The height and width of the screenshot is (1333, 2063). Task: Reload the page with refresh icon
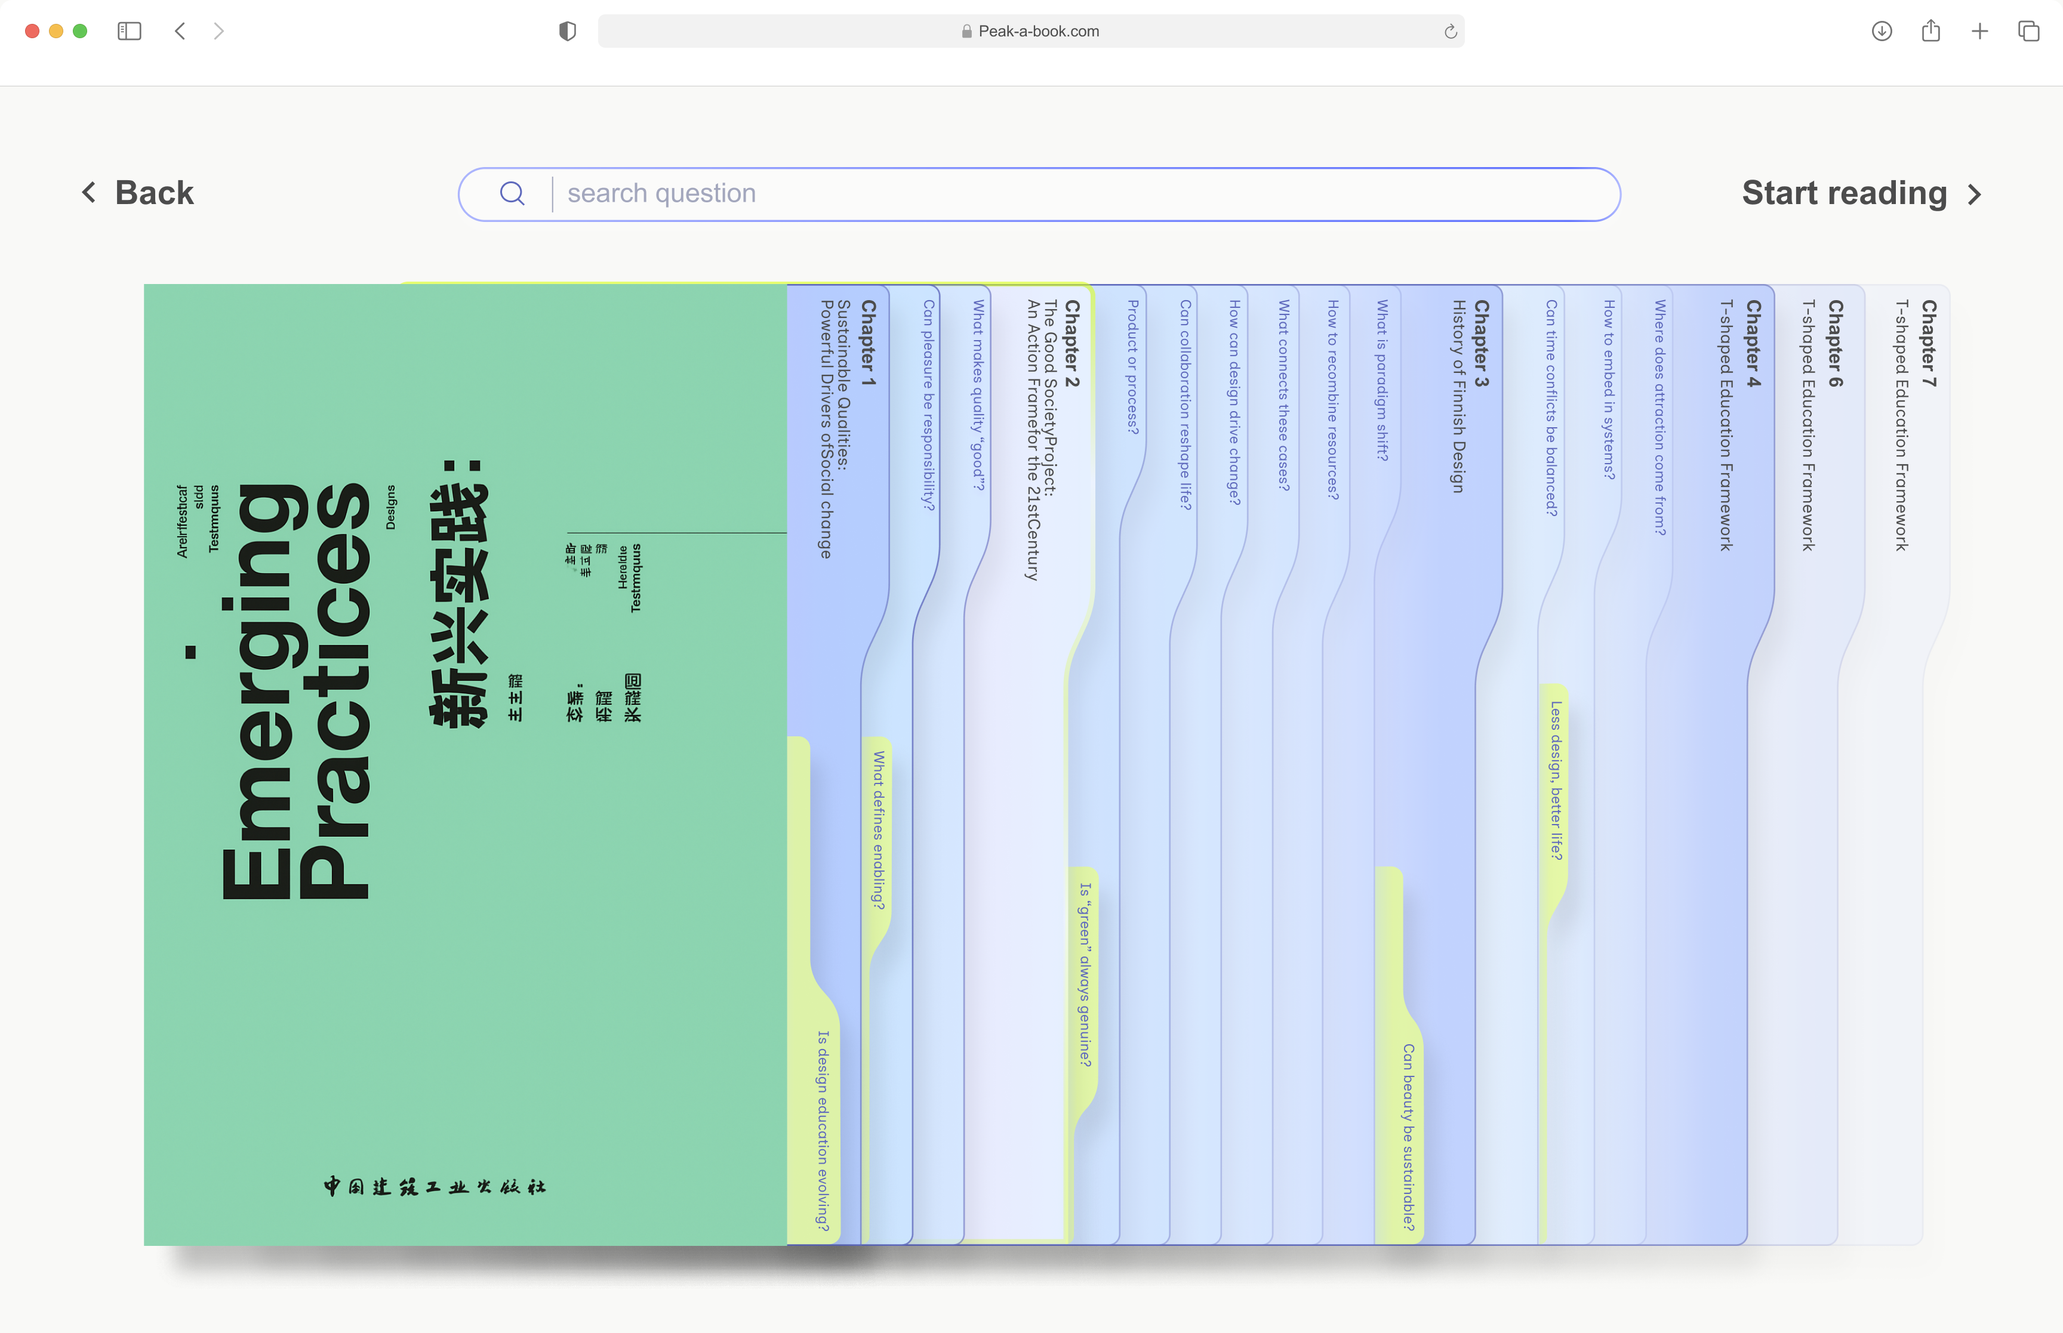(x=1450, y=31)
